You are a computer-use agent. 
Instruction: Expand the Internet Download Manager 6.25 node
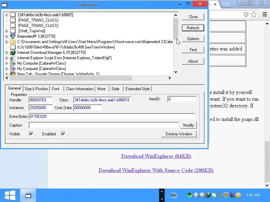(x=6, y=53)
